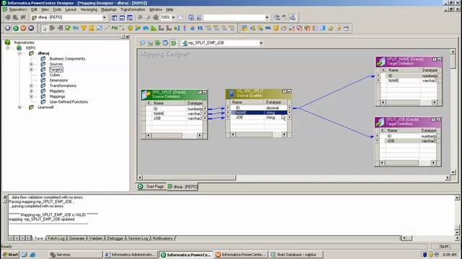Select the User-Defined Functions tree item

pyautogui.click(x=69, y=102)
